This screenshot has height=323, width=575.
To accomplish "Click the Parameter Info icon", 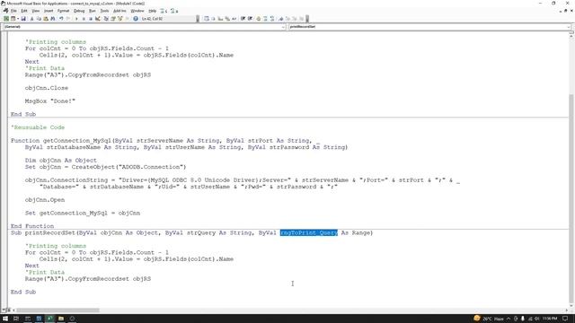I will pos(227,19).
